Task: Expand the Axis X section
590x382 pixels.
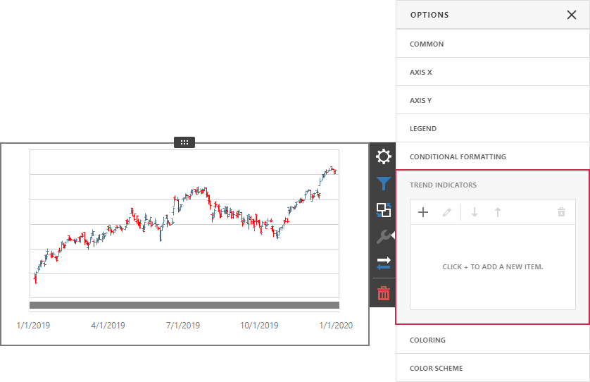Action: [493, 72]
